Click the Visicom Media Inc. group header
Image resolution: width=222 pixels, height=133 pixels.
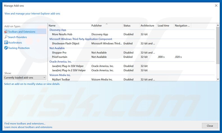tap(60, 75)
